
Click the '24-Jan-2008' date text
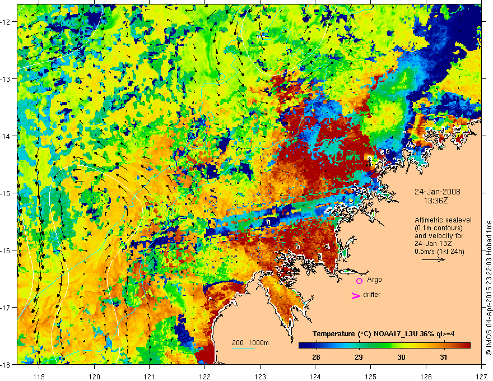tap(438, 192)
